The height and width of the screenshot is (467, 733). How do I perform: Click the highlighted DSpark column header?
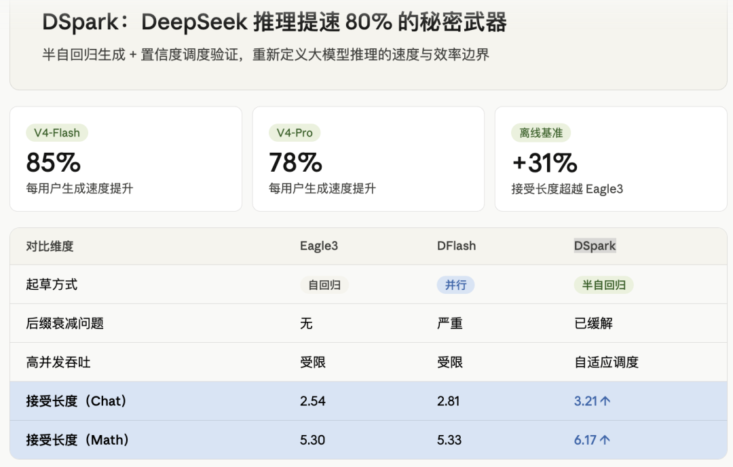tap(595, 246)
